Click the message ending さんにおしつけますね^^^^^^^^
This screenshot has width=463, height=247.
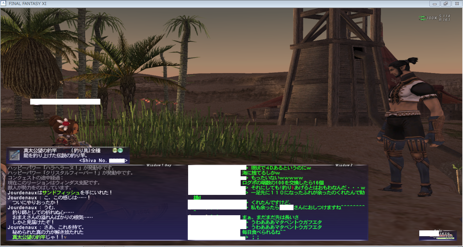pyautogui.click(x=308, y=207)
